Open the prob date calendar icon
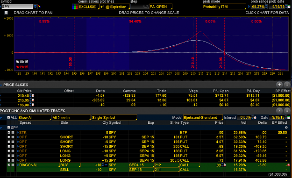Image resolution: width=292 pixels, height=178 pixels. [x=289, y=7]
